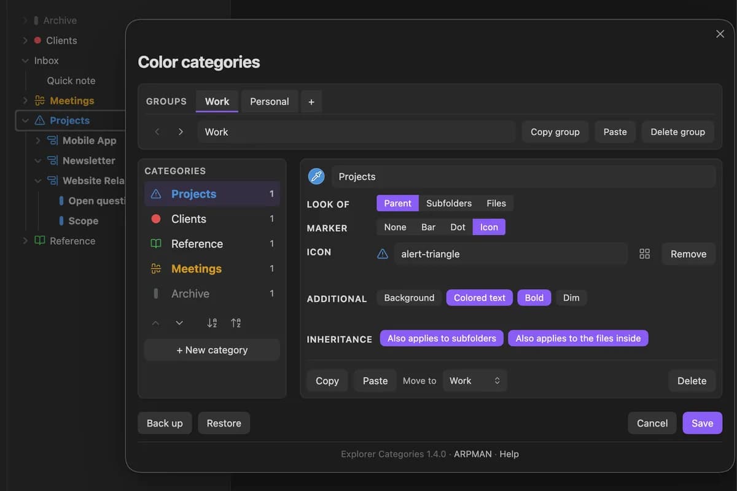Expand the Archive folder in sidebar
Screen dimensions: 737x491
point(25,20)
